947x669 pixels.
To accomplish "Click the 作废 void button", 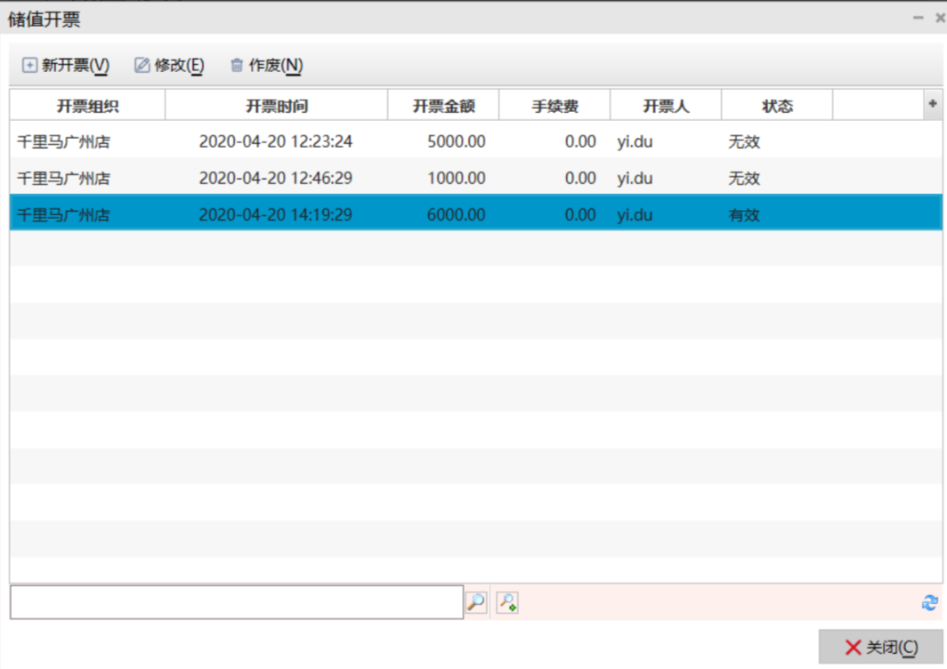I will (266, 65).
